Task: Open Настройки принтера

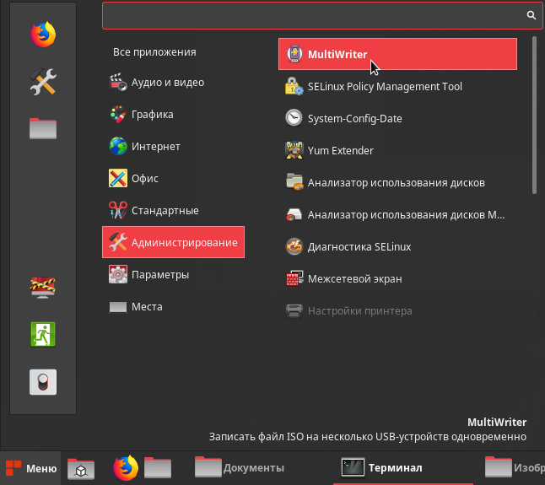Action: (397, 311)
